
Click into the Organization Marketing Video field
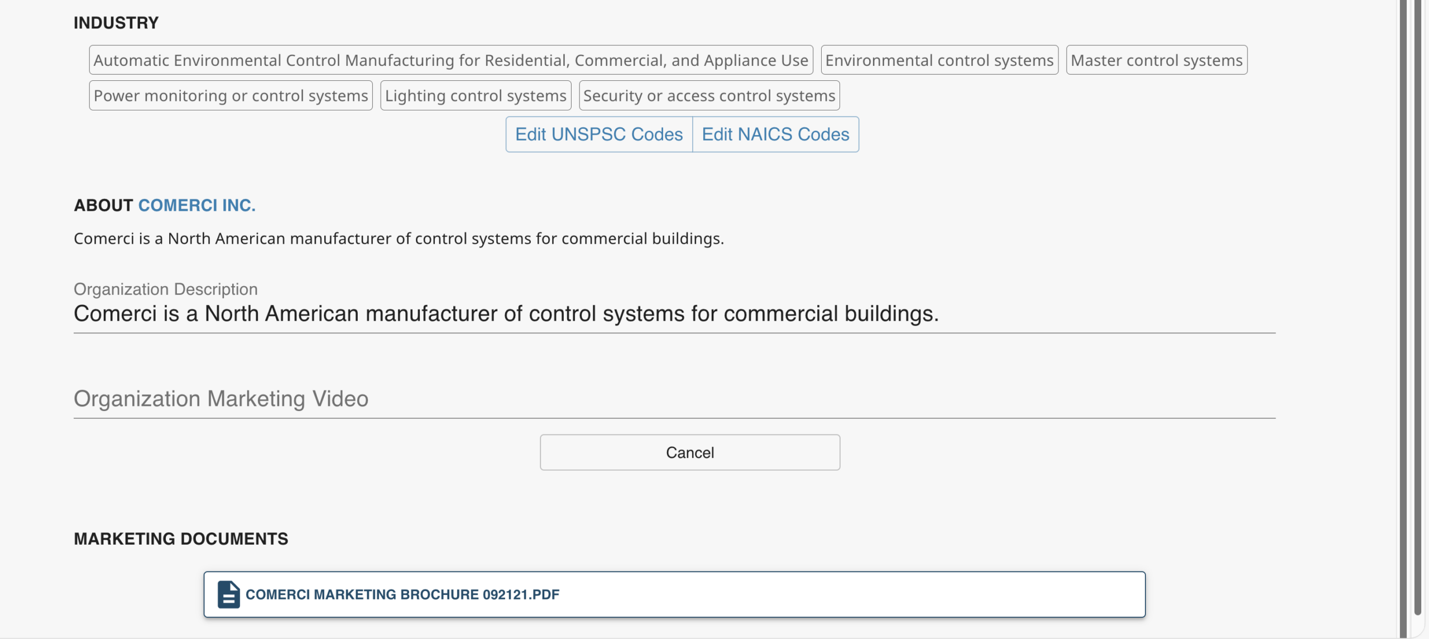(674, 399)
